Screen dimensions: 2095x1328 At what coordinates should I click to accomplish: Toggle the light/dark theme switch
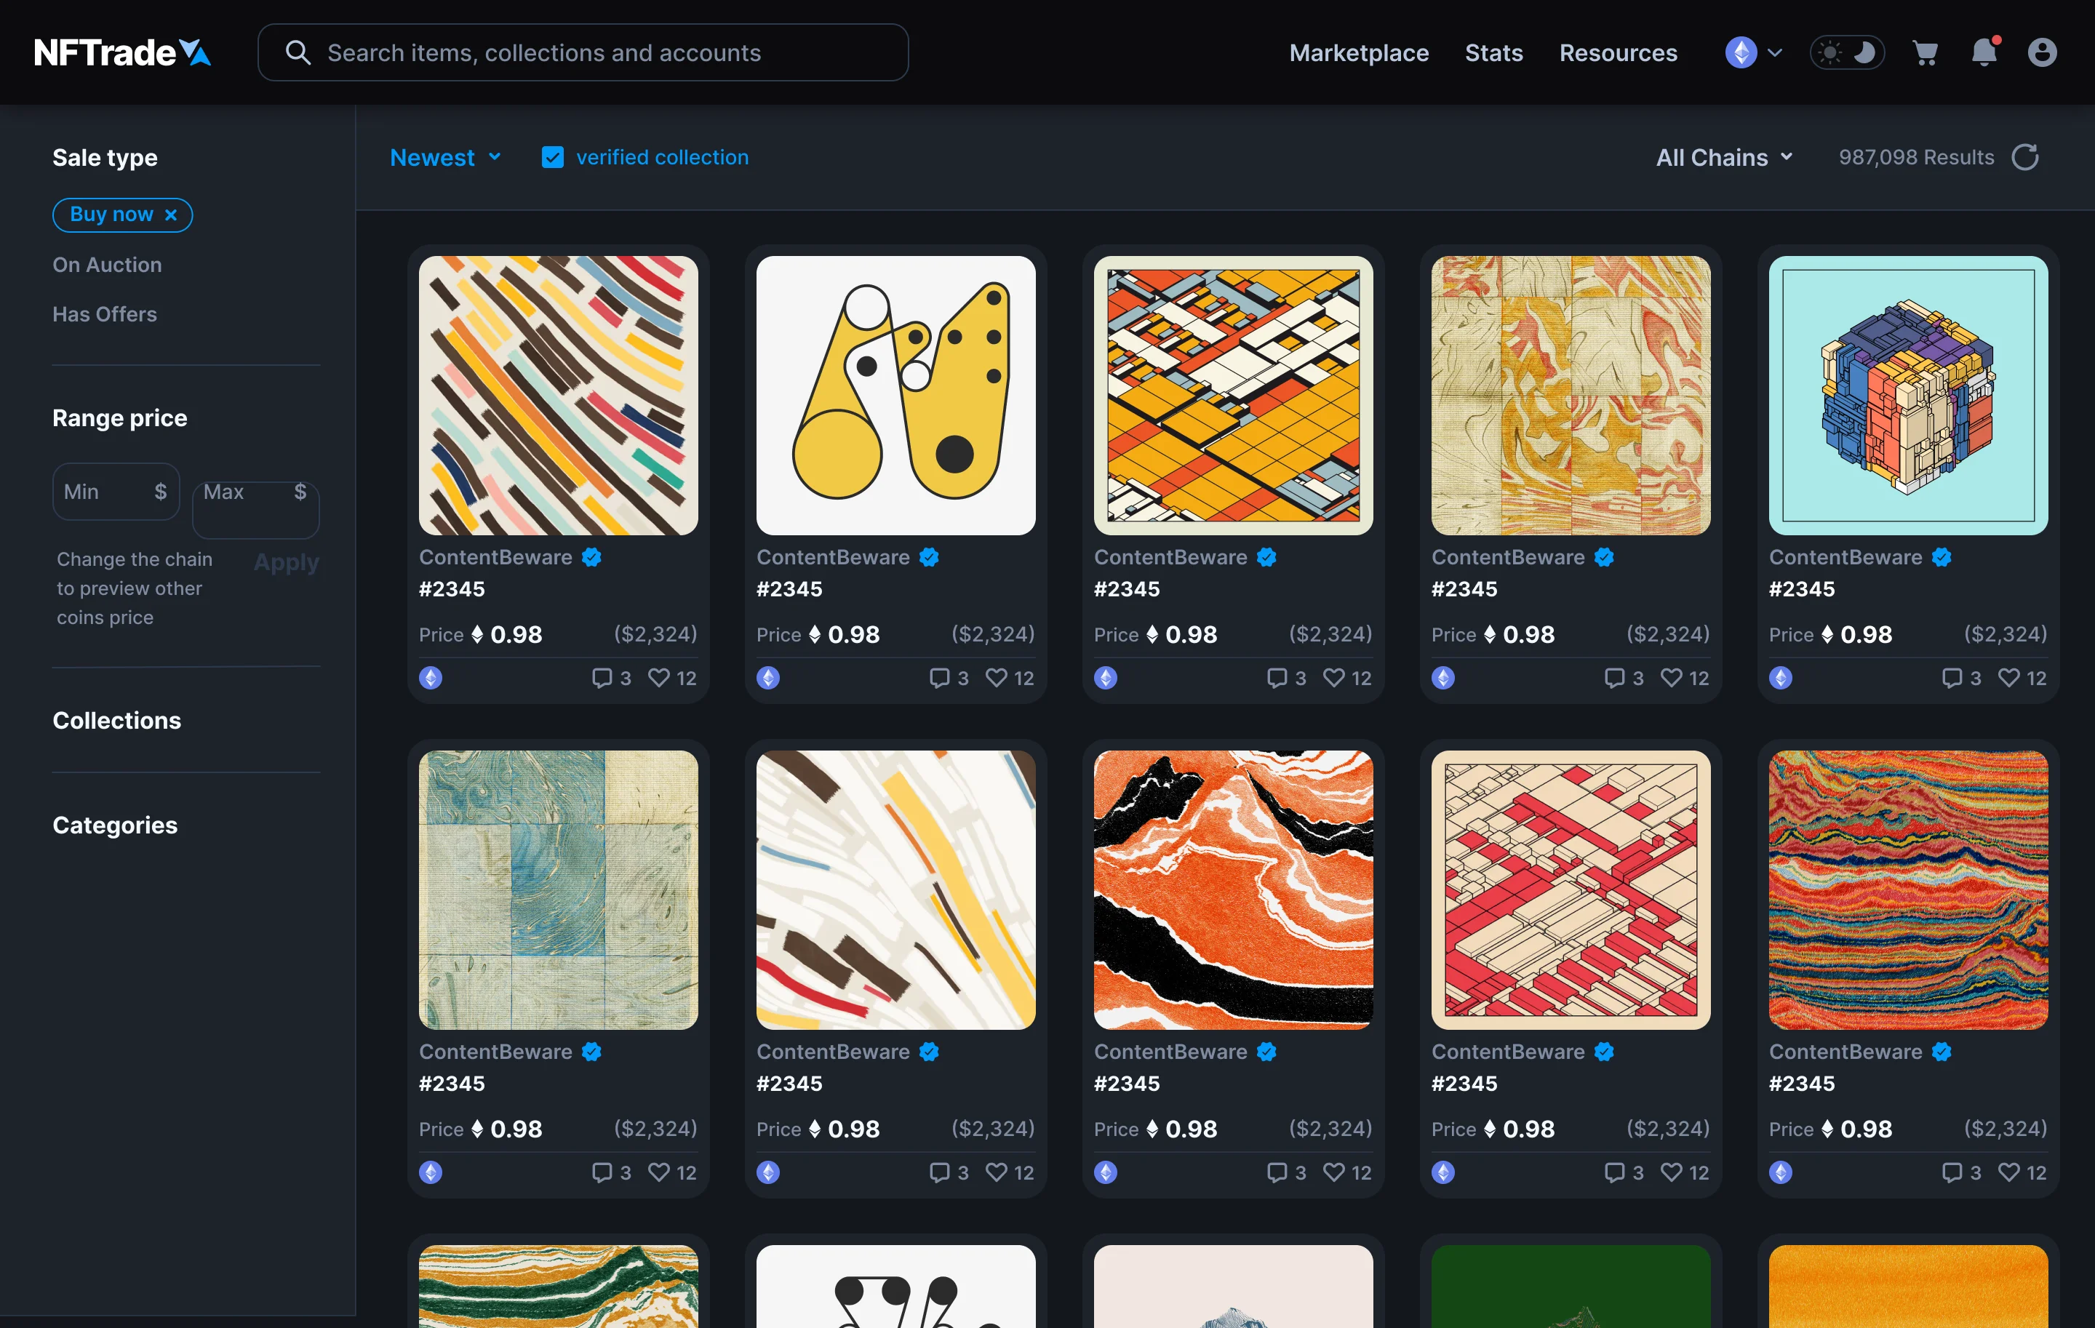1847,53
